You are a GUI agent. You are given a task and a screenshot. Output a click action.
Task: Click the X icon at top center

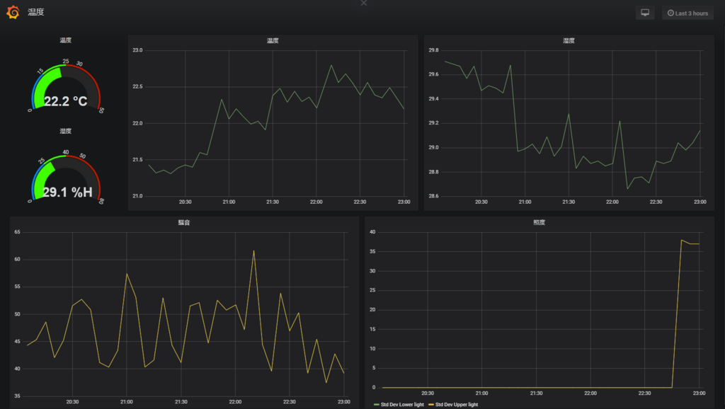click(x=364, y=3)
